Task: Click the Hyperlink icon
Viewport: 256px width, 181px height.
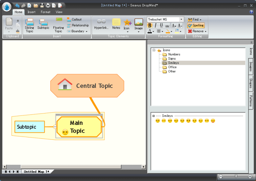Action: point(101,22)
